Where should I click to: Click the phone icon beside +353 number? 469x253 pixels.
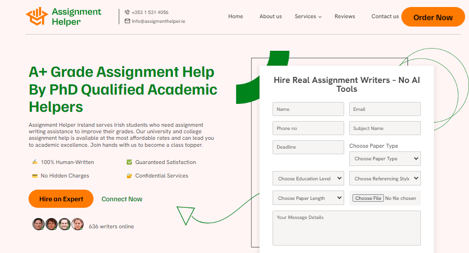tap(127, 13)
